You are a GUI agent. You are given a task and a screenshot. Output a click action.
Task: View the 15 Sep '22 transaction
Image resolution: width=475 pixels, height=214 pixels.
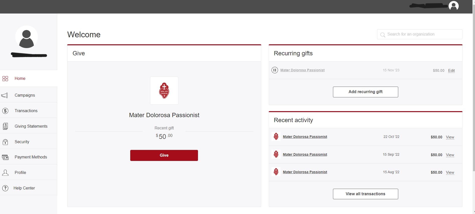click(450, 155)
